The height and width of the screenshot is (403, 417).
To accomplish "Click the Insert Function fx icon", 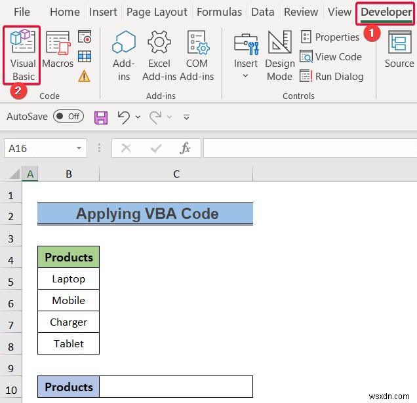I will 185,148.
